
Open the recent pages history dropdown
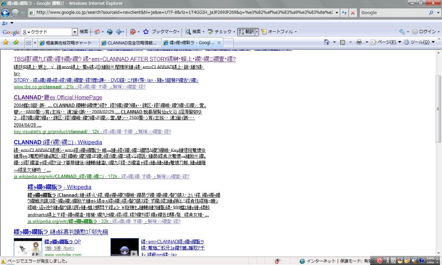click(23, 13)
